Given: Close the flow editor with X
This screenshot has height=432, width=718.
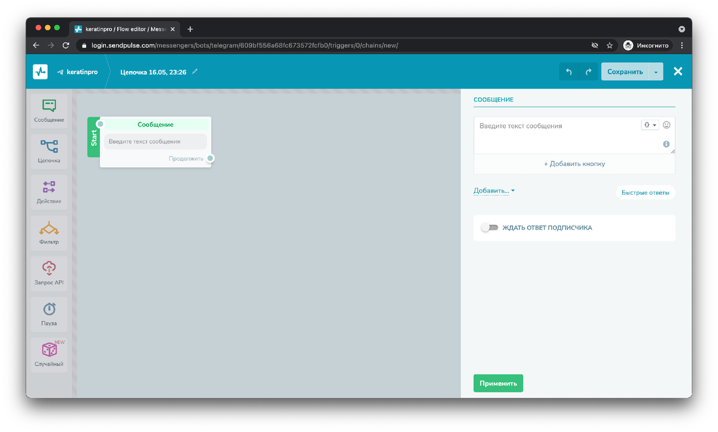Looking at the screenshot, I should 678,72.
